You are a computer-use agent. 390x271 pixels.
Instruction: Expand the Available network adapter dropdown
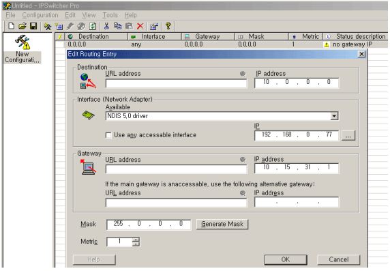tap(334, 116)
